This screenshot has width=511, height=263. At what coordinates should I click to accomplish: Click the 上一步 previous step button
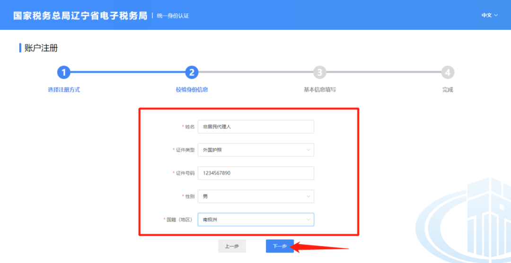point(232,246)
